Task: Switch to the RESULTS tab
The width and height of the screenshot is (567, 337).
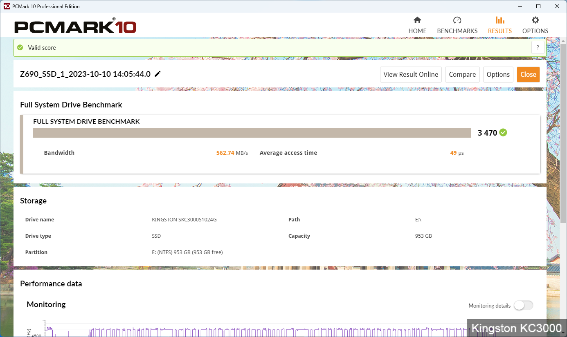Action: click(500, 25)
